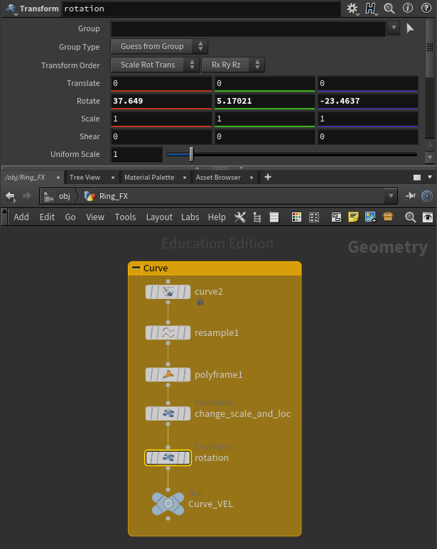Expand the network path history dropdown
The width and height of the screenshot is (437, 549).
[391, 196]
